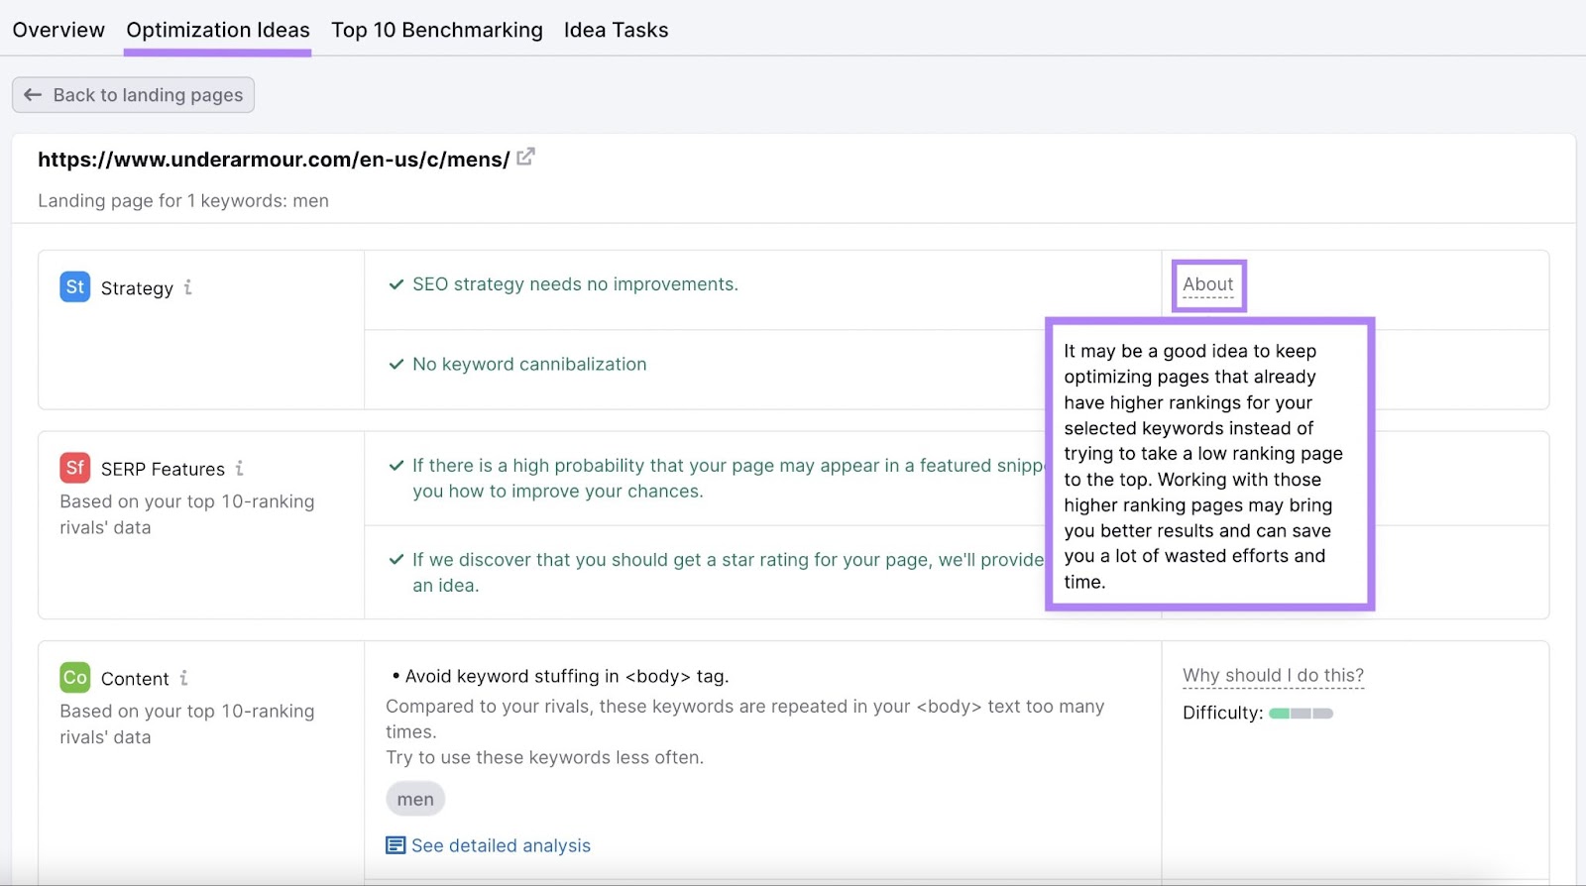
Task: Click the Content section label
Action: tap(135, 679)
